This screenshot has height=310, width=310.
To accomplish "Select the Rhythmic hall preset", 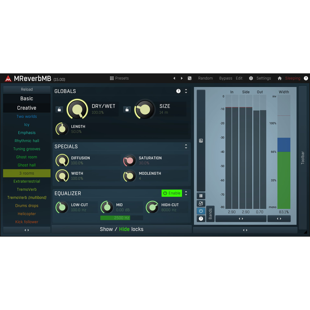I will pos(27,141).
